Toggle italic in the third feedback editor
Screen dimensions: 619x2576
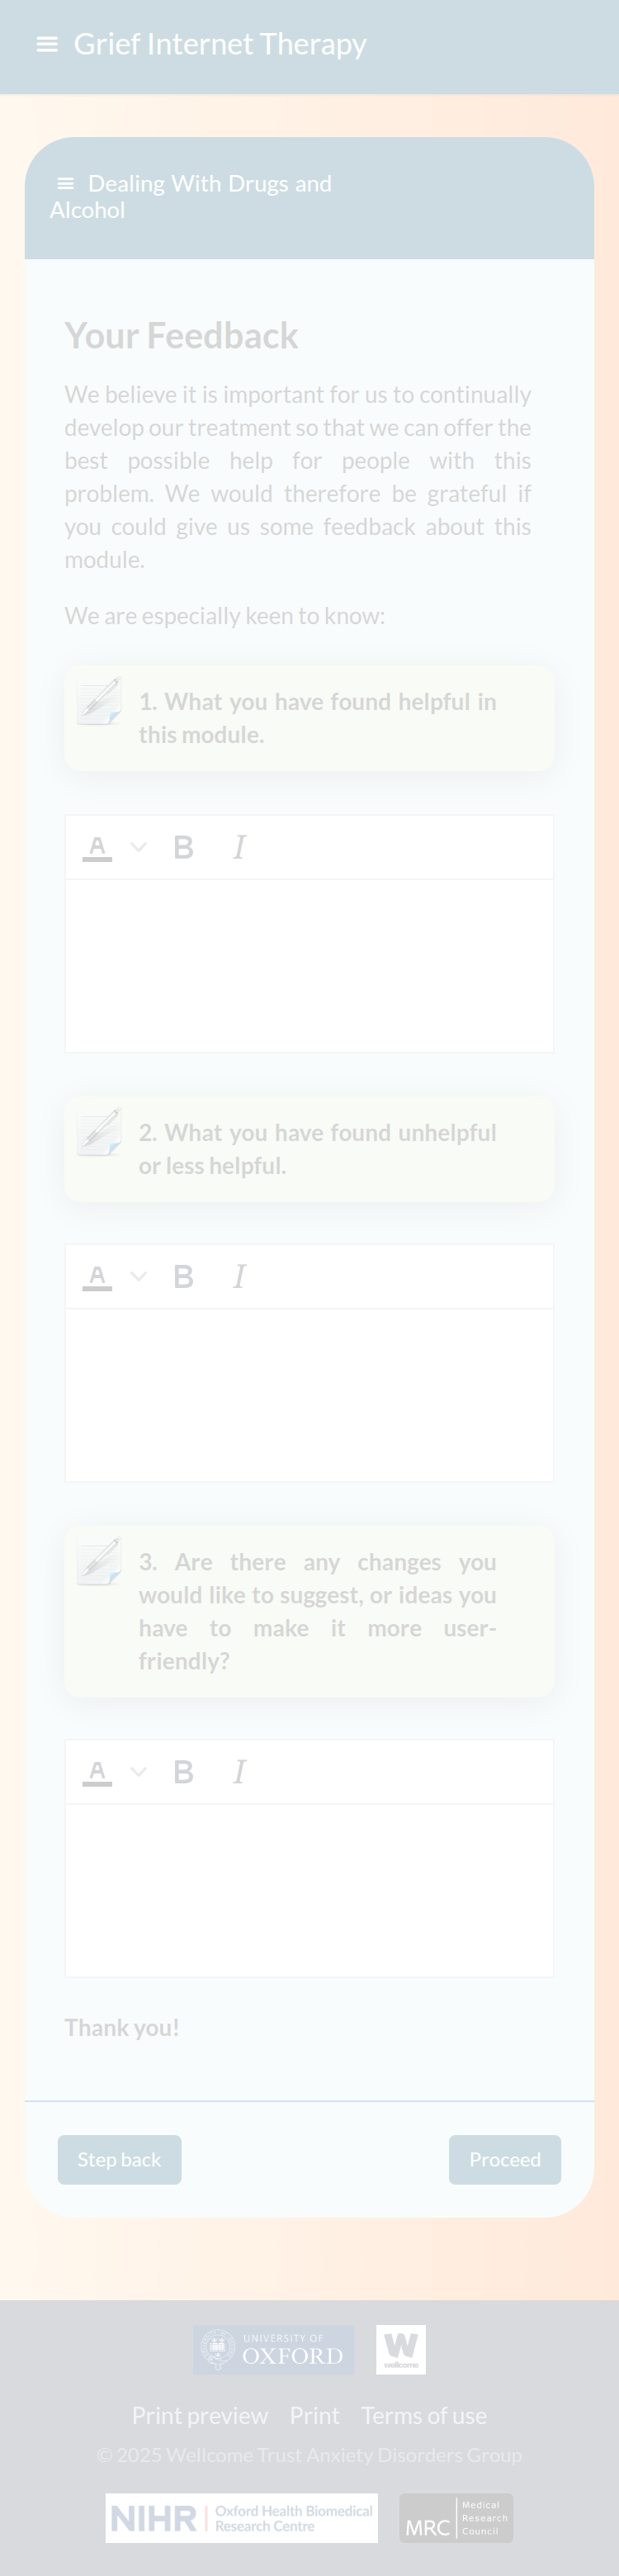tap(239, 1772)
